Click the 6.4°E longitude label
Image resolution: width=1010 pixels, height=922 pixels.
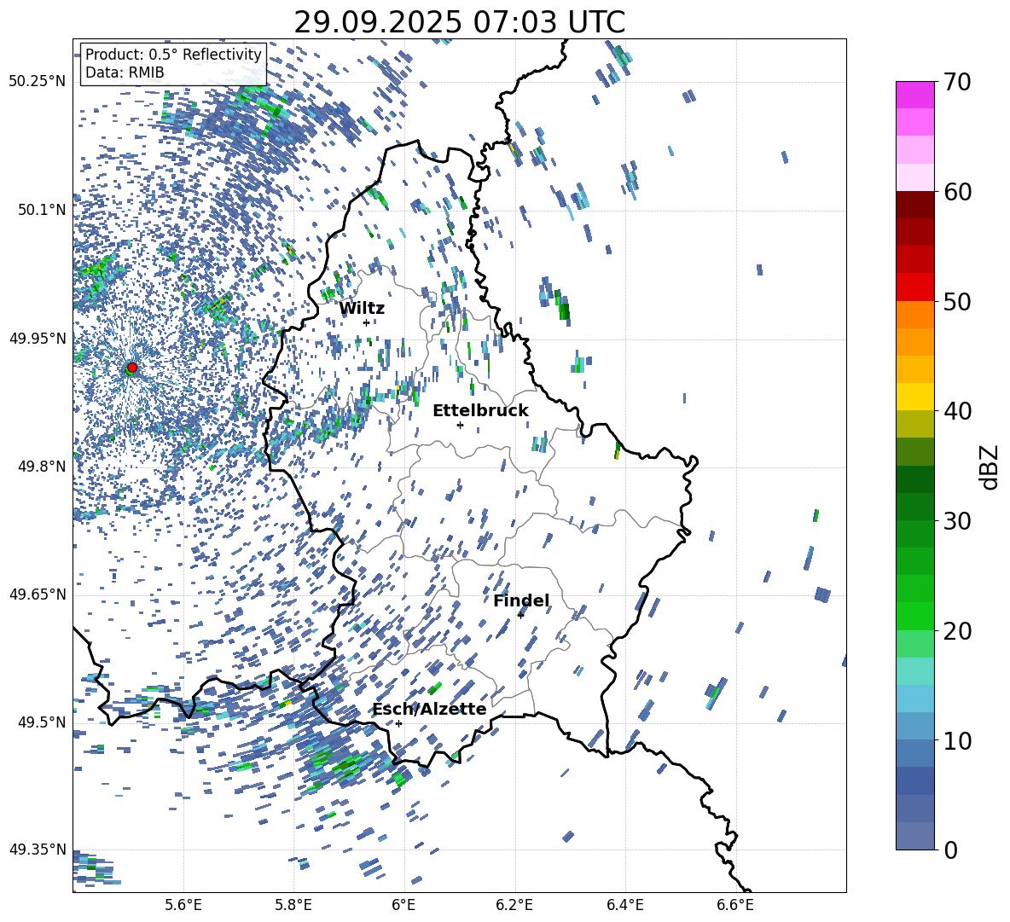tap(624, 906)
